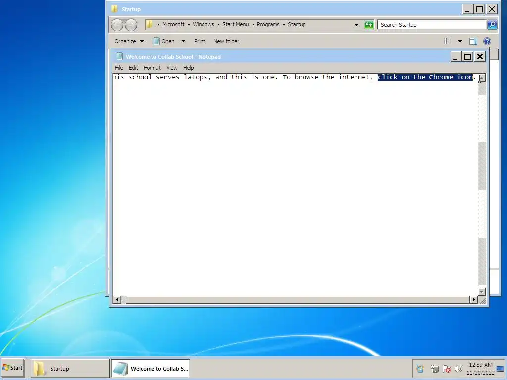Image resolution: width=507 pixels, height=380 pixels.
Task: Click the Action Center flag tray icon
Action: (447, 368)
